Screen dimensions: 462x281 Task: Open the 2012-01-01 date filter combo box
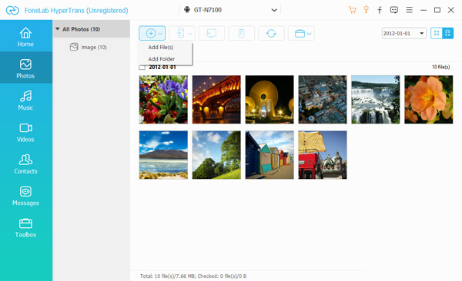point(403,33)
